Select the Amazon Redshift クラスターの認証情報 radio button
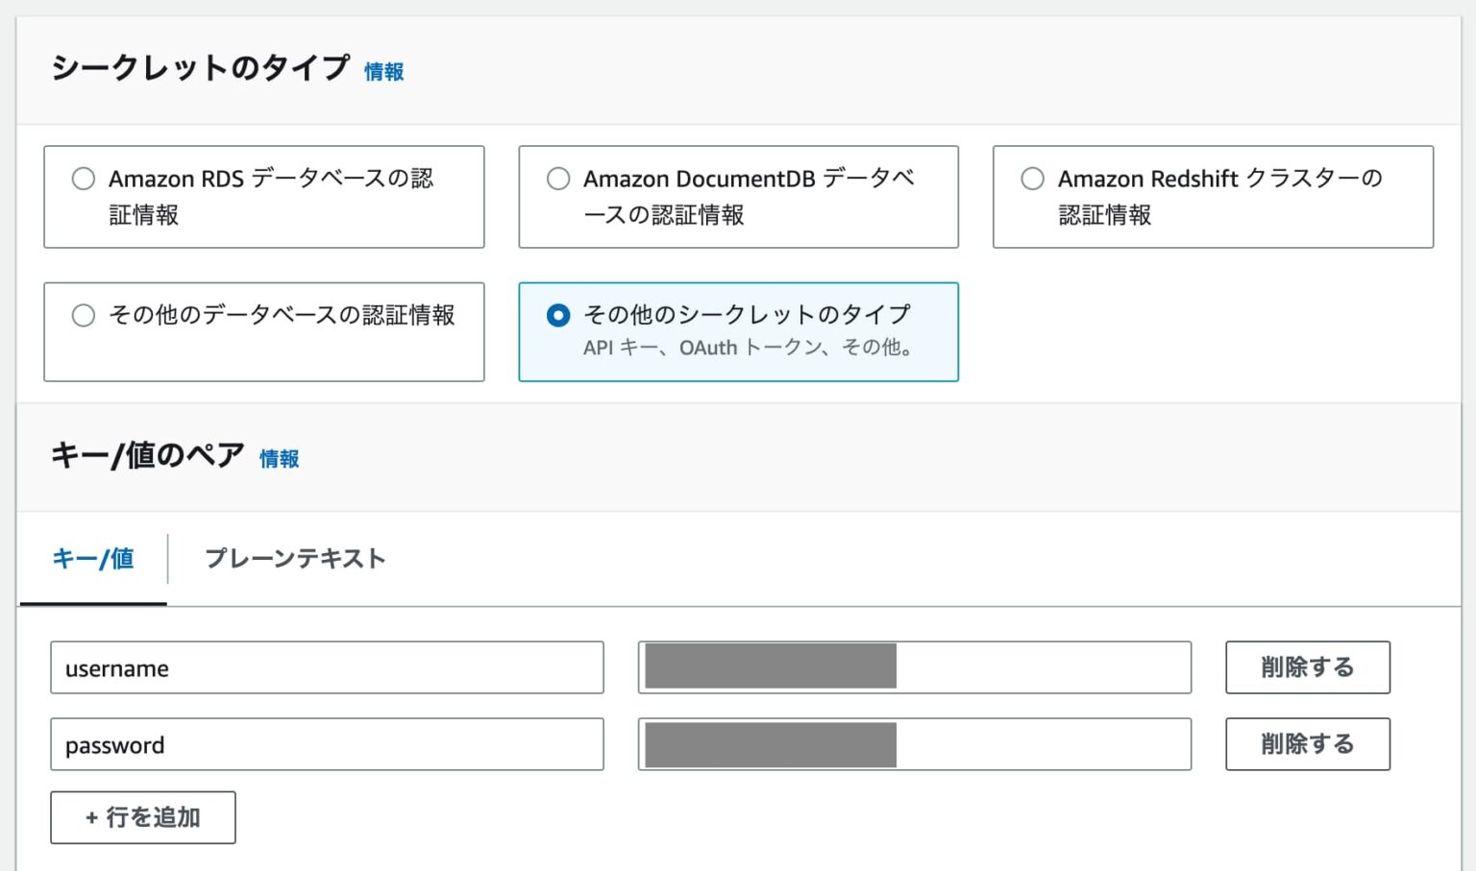This screenshot has height=871, width=1476. tap(1032, 179)
